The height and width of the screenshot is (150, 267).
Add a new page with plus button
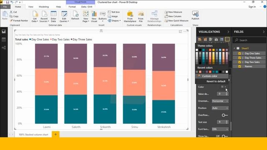[x=55, y=134]
